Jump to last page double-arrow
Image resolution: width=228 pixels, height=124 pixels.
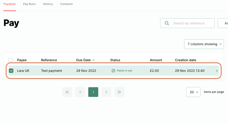(119, 92)
